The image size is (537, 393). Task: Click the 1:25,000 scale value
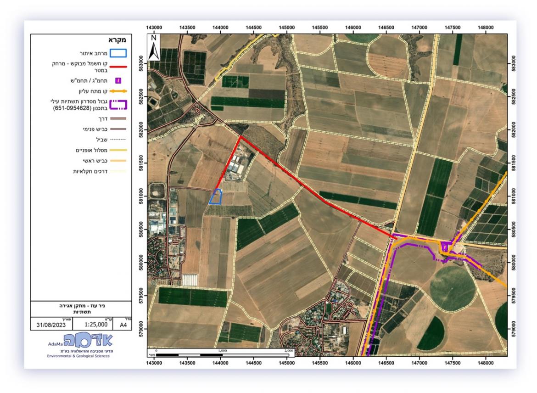(96, 325)
